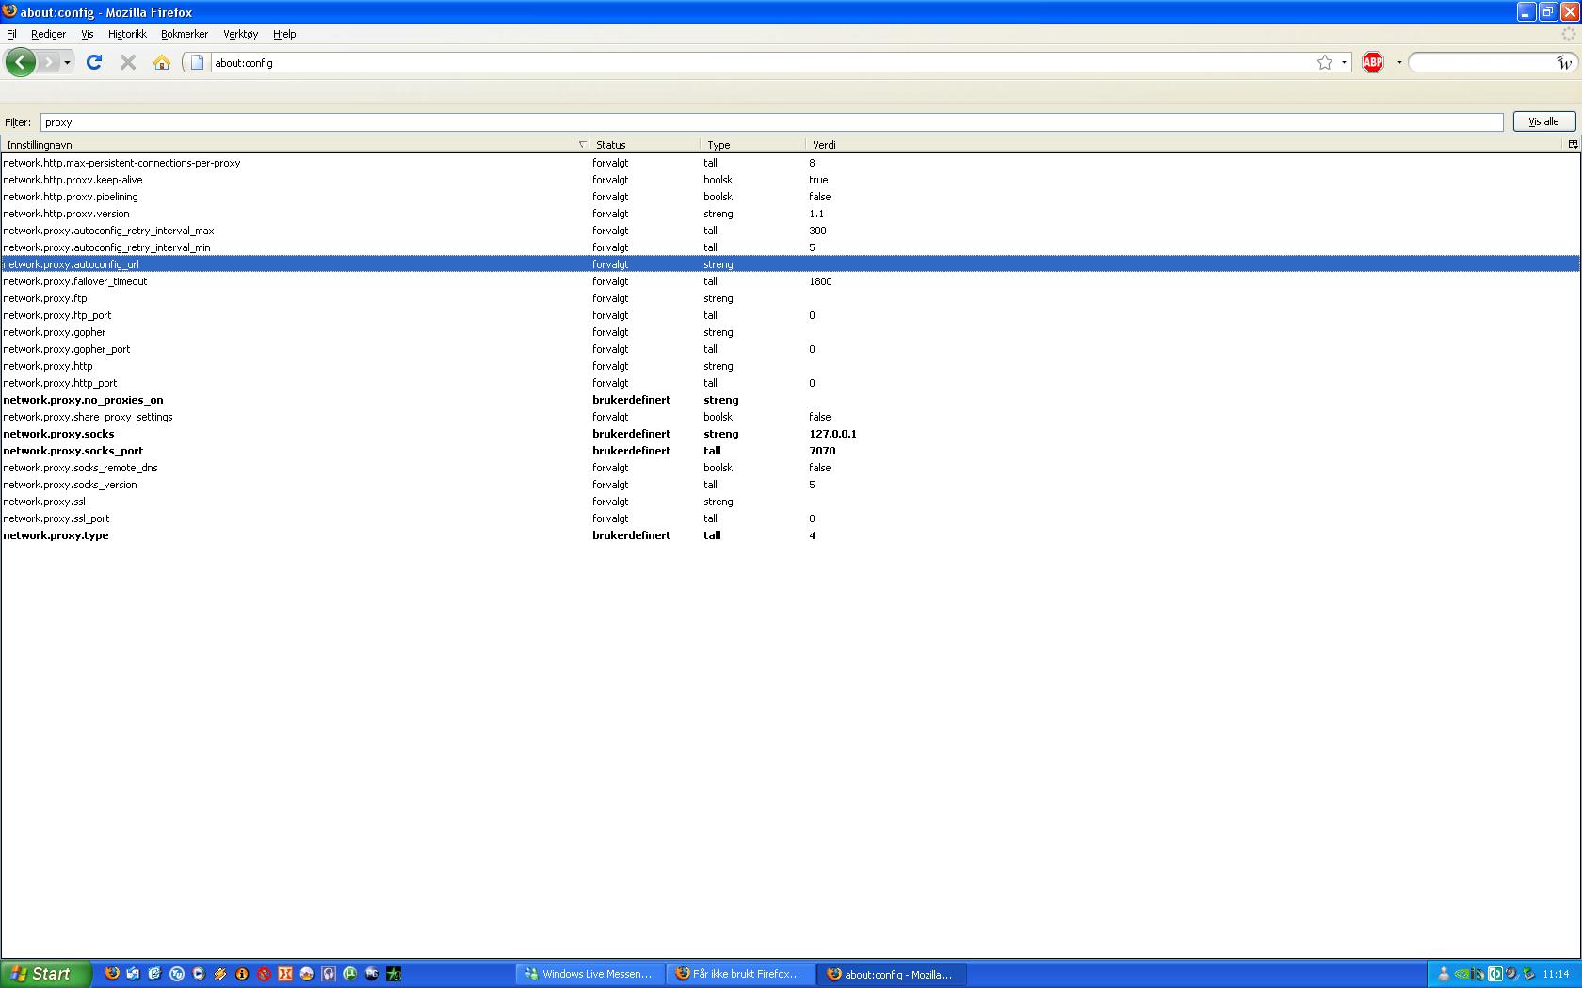Select network.http.proxy.pipelining preference
The image size is (1582, 988).
790,197
